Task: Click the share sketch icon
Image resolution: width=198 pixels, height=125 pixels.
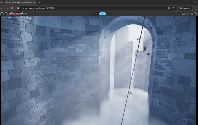Action: click(x=192, y=14)
